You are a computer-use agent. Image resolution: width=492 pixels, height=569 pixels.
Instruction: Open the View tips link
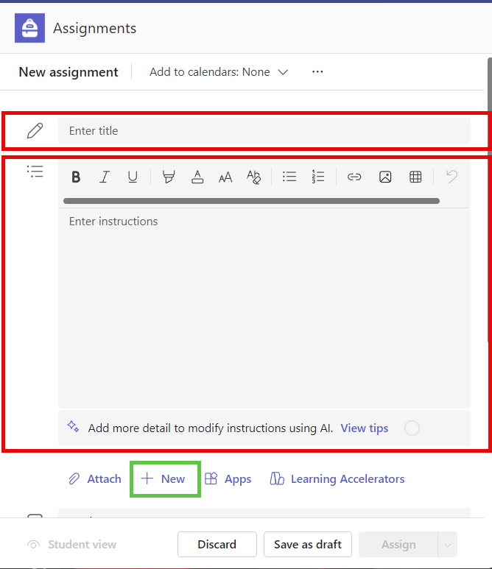(364, 428)
